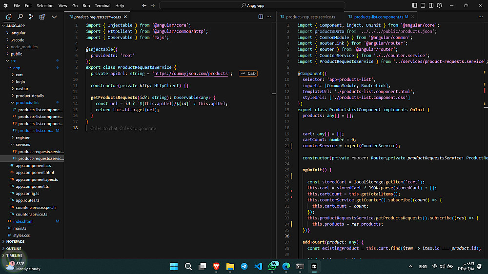Image resolution: width=488 pixels, height=274 pixels.
Task: Show more activity bar views chevron
Action: 54,17
